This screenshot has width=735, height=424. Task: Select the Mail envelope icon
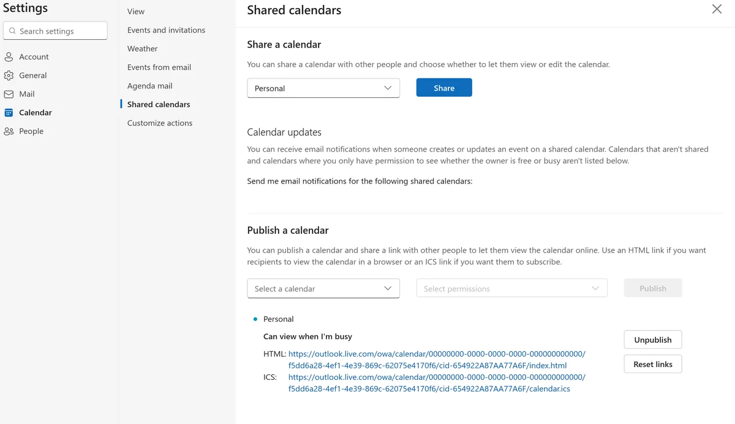tap(10, 94)
